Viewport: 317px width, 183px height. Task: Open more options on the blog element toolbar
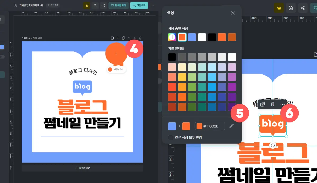(282, 104)
